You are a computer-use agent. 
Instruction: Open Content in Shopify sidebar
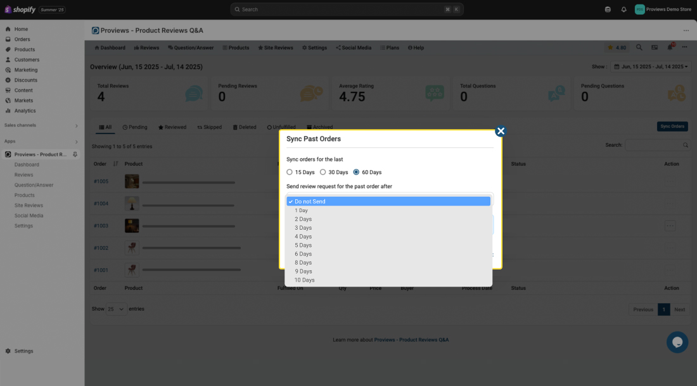point(23,90)
